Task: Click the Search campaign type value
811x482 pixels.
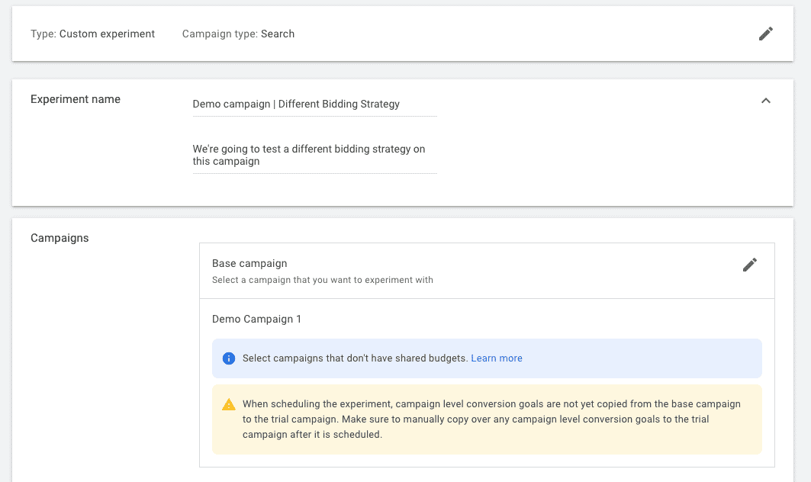Action: click(x=278, y=34)
